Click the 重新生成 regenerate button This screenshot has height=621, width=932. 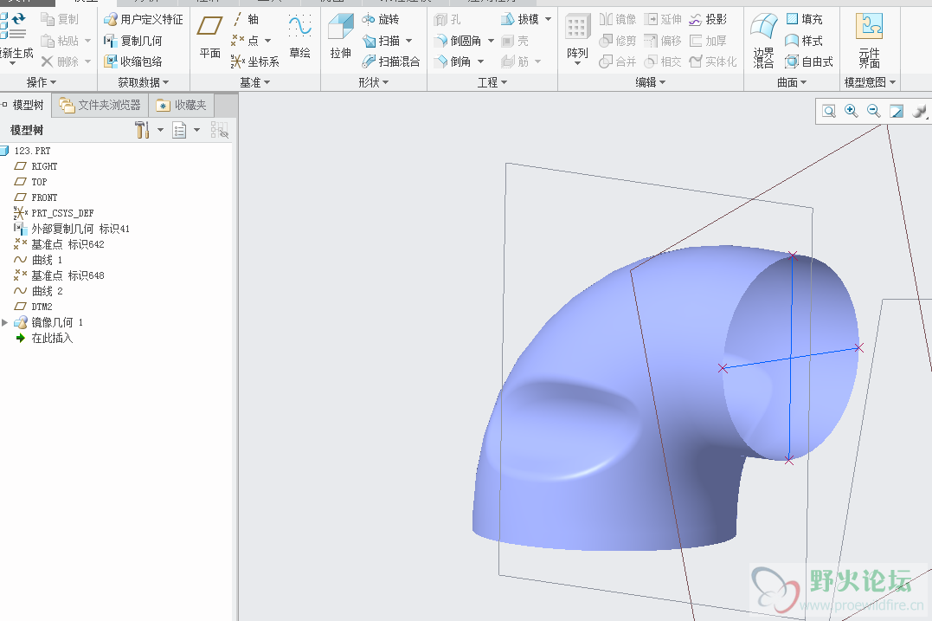click(x=16, y=37)
